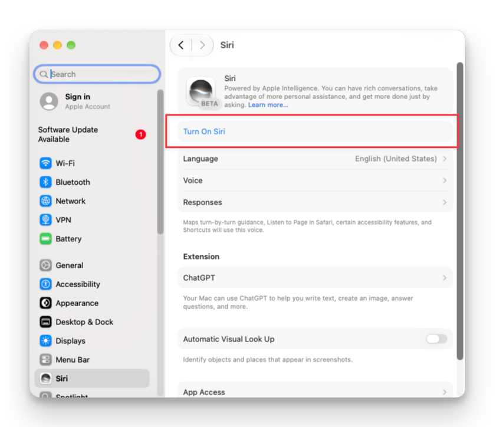Open Network settings pane
The height and width of the screenshot is (427, 496).
point(92,201)
